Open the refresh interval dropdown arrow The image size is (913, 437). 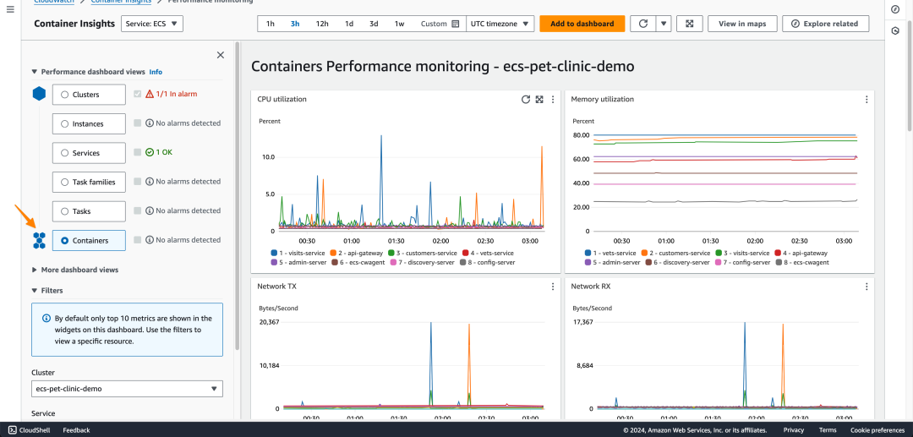pos(664,24)
